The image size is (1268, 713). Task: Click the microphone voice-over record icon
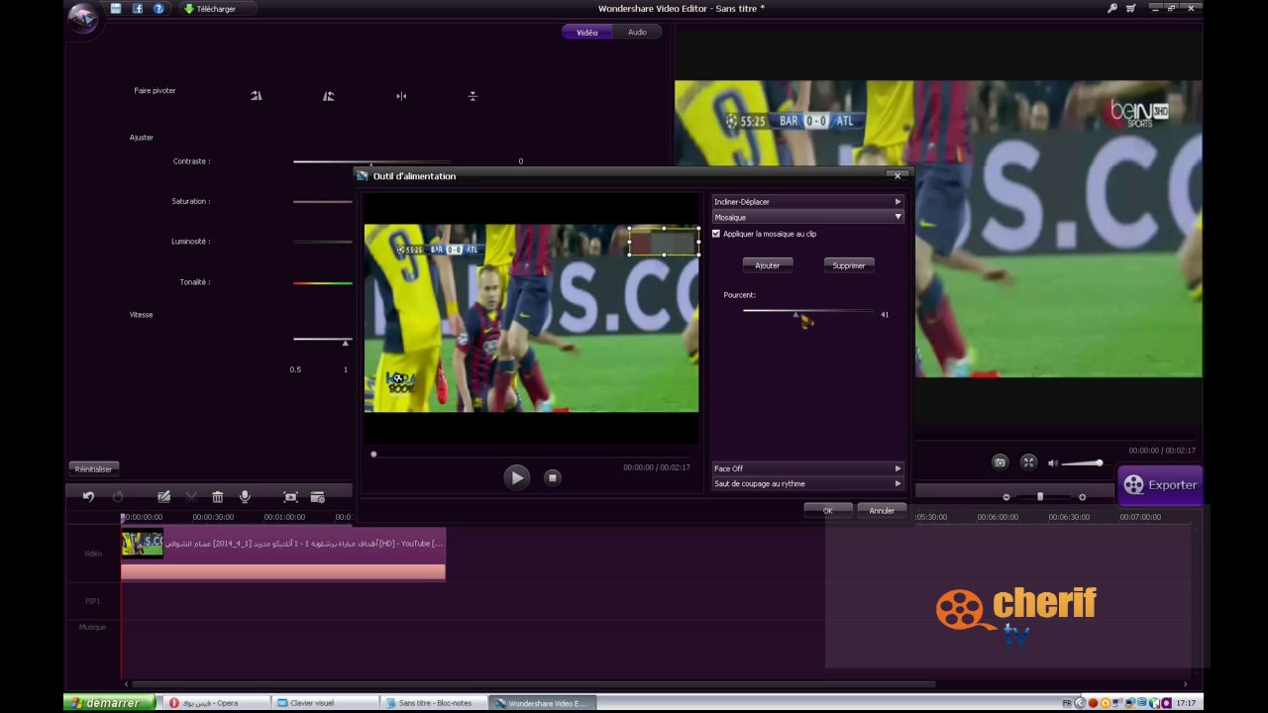point(245,497)
